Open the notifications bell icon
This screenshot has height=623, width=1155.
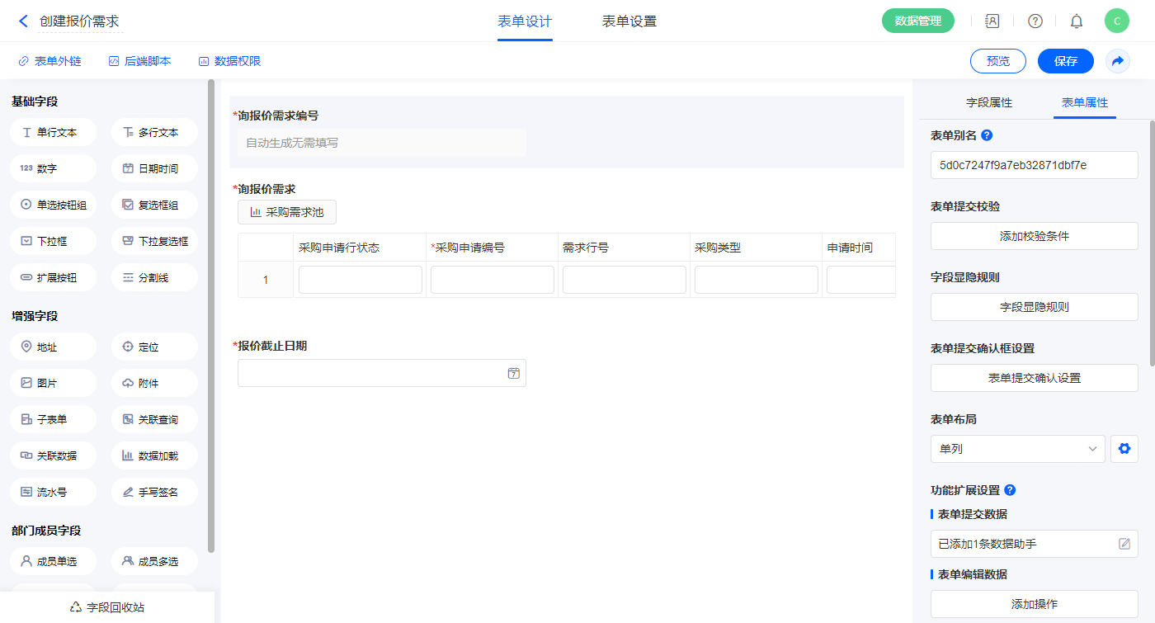pos(1076,21)
